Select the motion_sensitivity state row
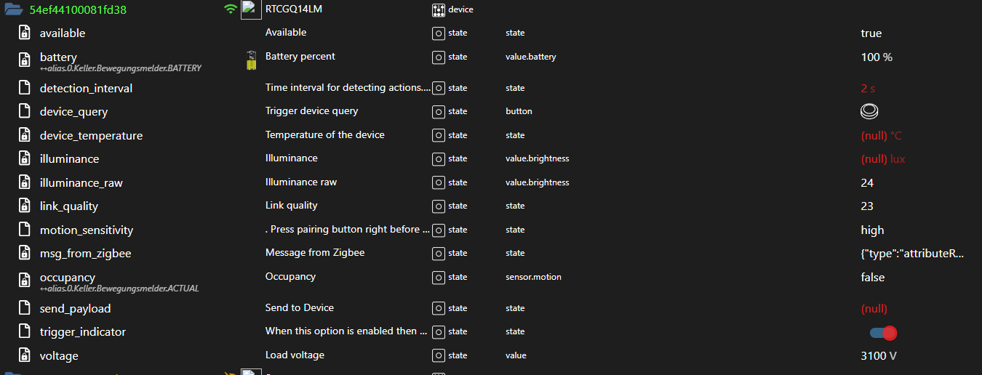Viewport: 982px width, 375px height. (87, 230)
